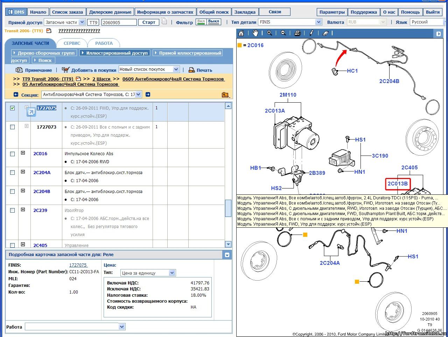The image size is (448, 337).
Task: Expand the 2C016 row
Action: (x=23, y=153)
